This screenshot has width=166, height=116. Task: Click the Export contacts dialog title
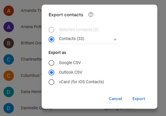(x=66, y=15)
